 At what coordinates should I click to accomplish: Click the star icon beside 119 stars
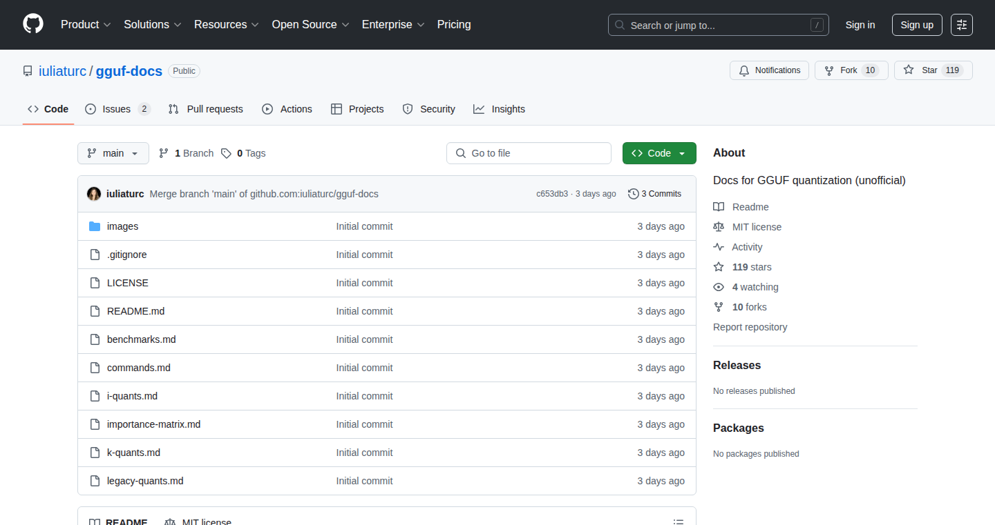(x=719, y=267)
